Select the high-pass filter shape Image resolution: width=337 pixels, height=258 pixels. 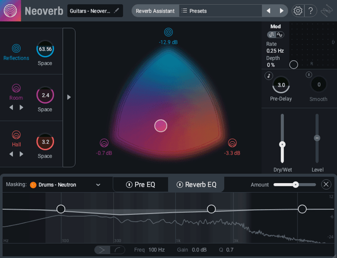[117, 250]
